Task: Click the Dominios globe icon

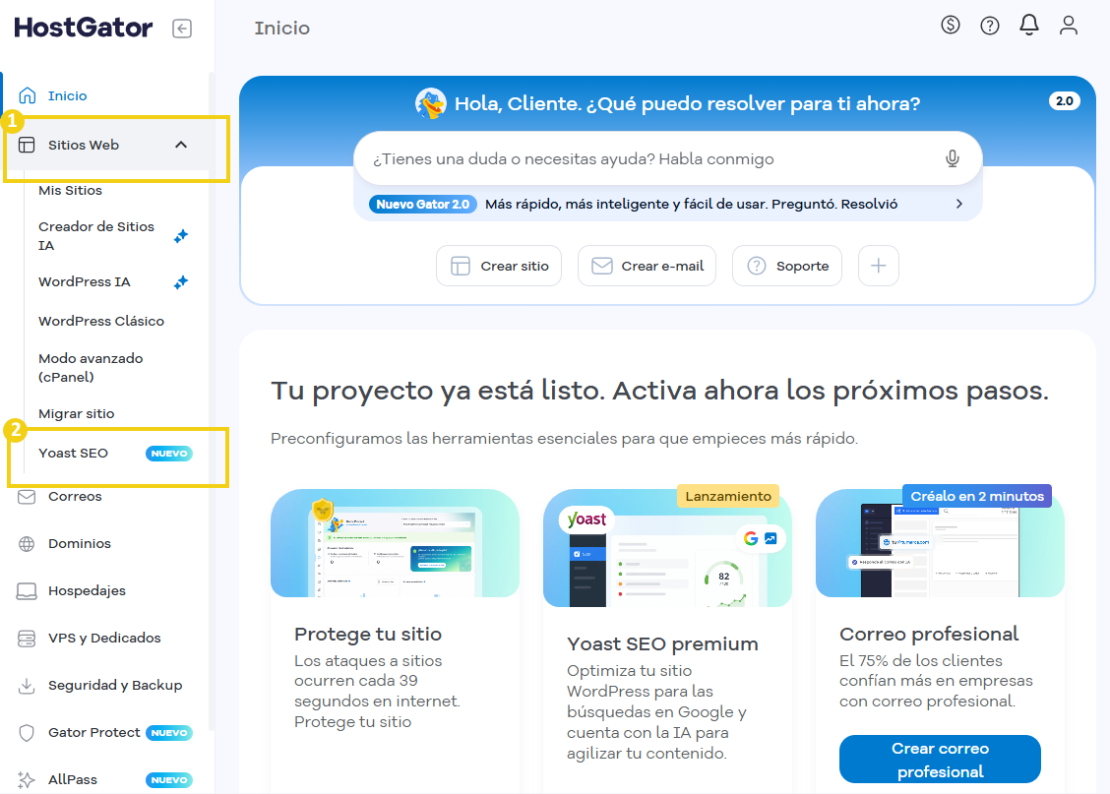Action: 27,543
